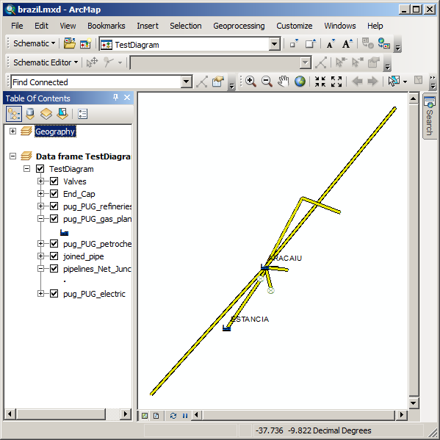Expand the joined_pipe layer node
Image resolution: width=440 pixels, height=440 pixels.
tap(40, 256)
